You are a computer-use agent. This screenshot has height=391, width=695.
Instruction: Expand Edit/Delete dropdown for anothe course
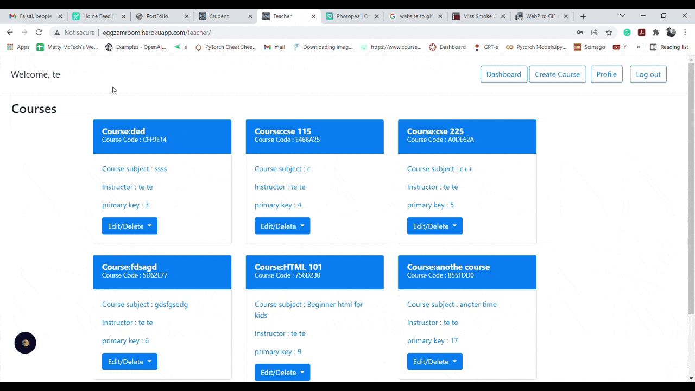pos(434,362)
